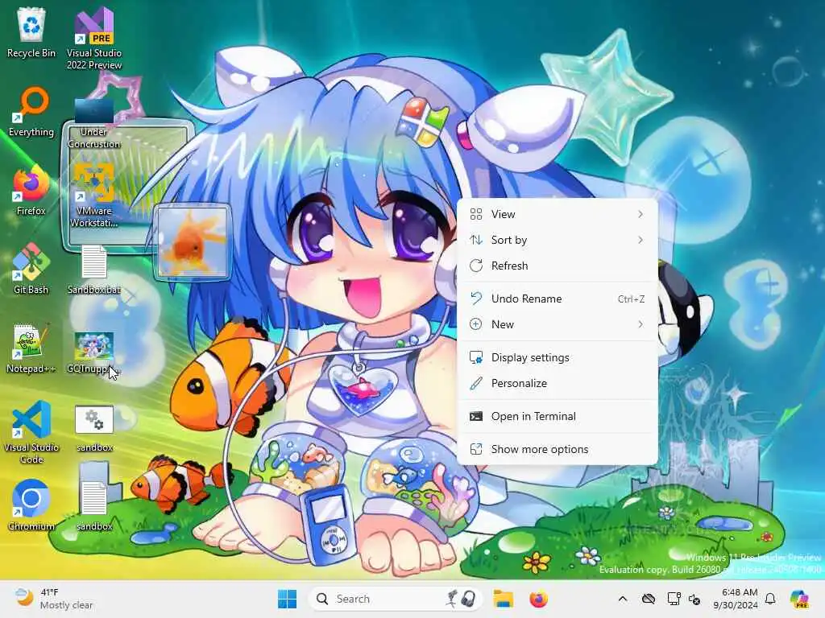
Task: Choose Undo Rename
Action: click(558, 299)
